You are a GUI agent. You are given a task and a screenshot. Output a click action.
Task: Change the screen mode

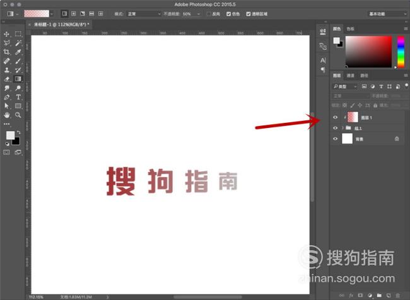18,152
